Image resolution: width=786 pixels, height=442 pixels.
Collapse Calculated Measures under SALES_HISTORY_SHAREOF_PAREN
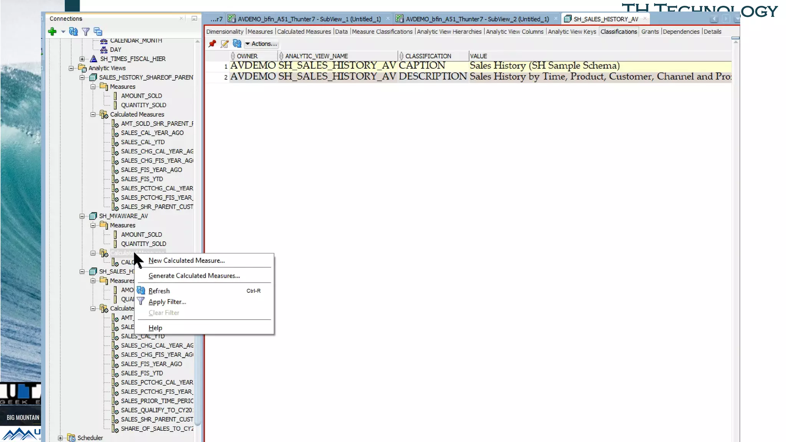tap(93, 114)
